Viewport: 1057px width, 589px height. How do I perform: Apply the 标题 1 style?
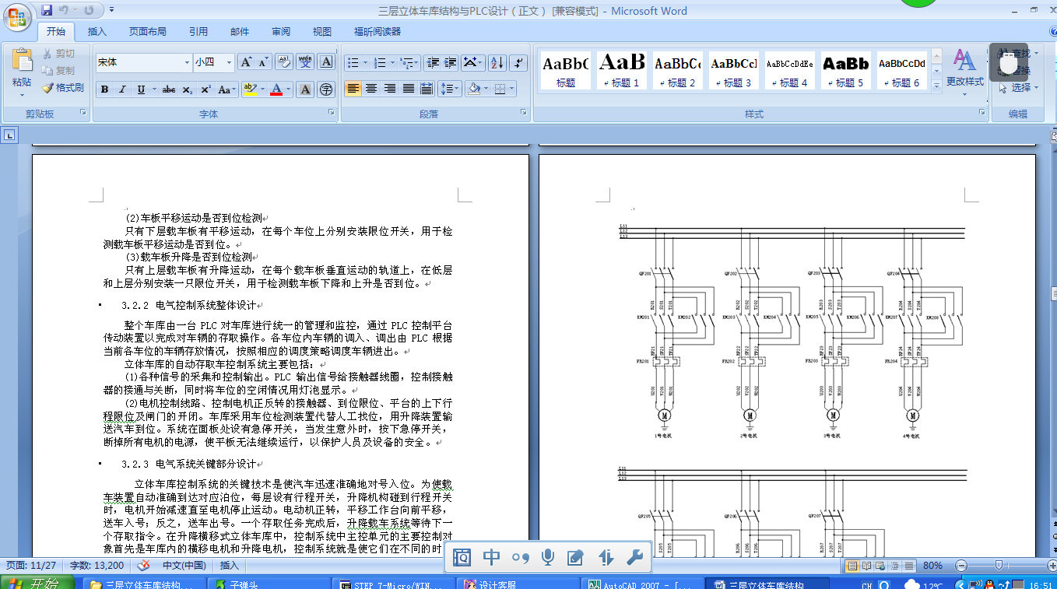(622, 70)
